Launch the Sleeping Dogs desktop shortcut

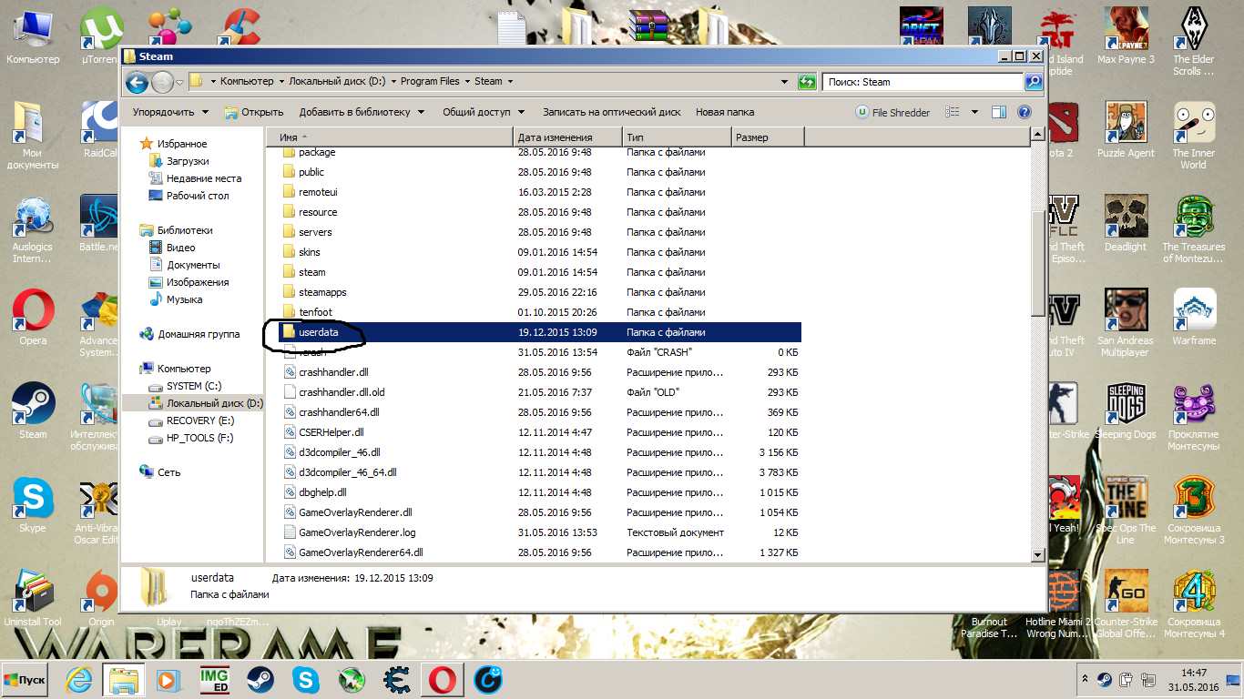pyautogui.click(x=1126, y=411)
